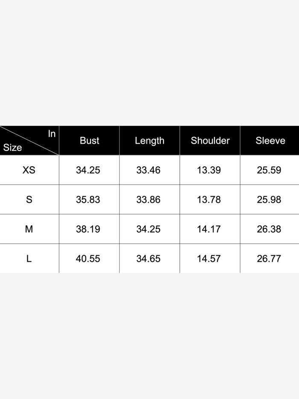Click the Length column header

[x=149, y=141]
